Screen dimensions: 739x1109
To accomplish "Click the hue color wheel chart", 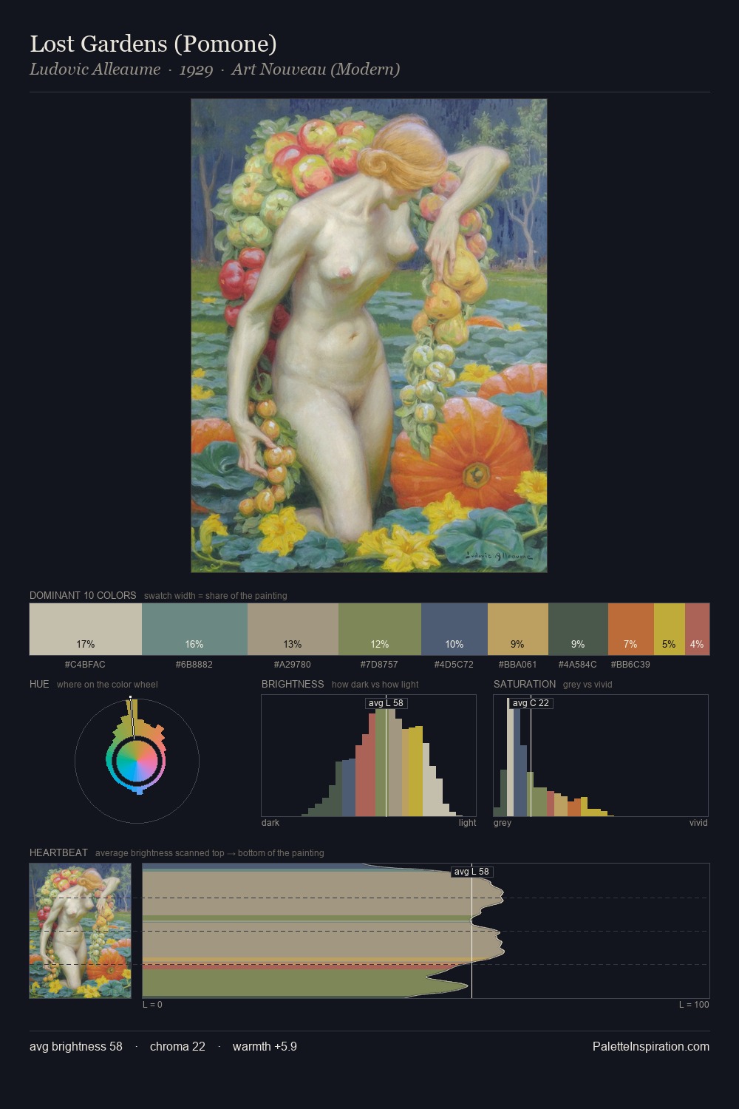I will 137,760.
